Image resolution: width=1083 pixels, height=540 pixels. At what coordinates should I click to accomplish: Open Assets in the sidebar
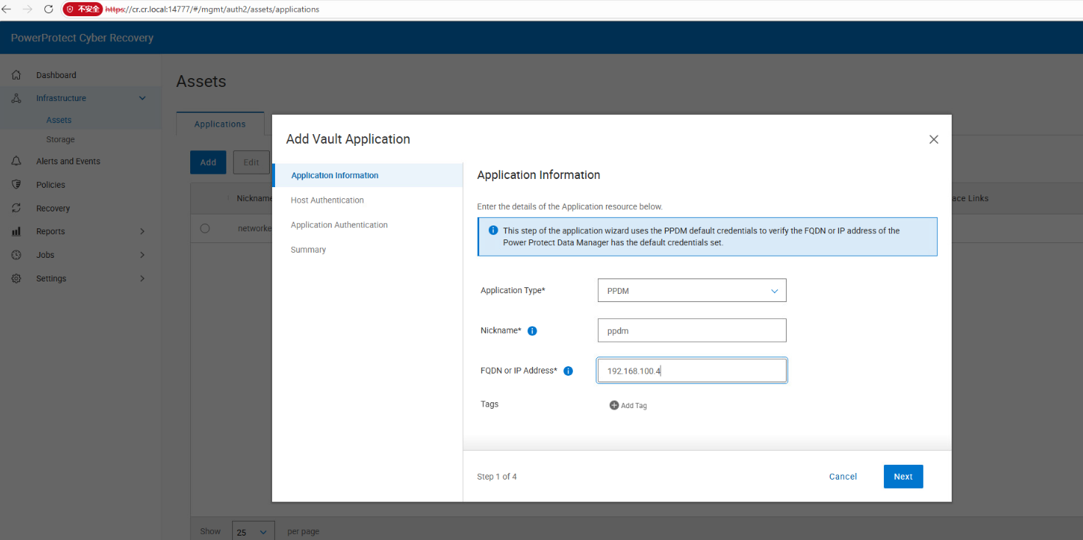[x=59, y=120]
